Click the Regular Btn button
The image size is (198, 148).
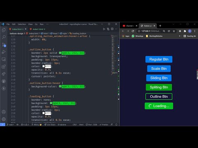pyautogui.click(x=159, y=59)
